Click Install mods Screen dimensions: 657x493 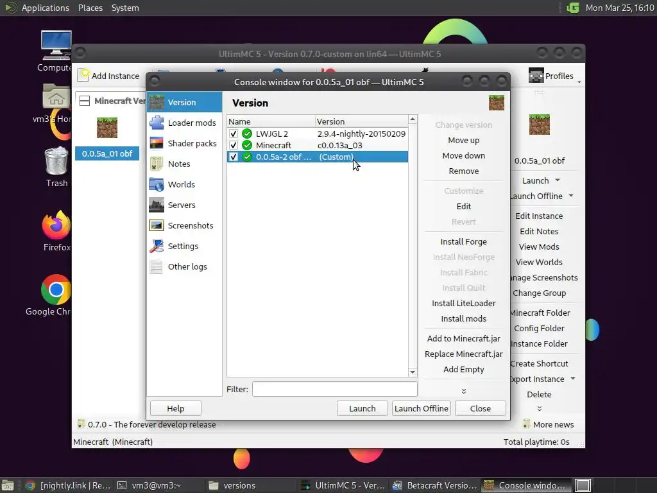point(463,318)
